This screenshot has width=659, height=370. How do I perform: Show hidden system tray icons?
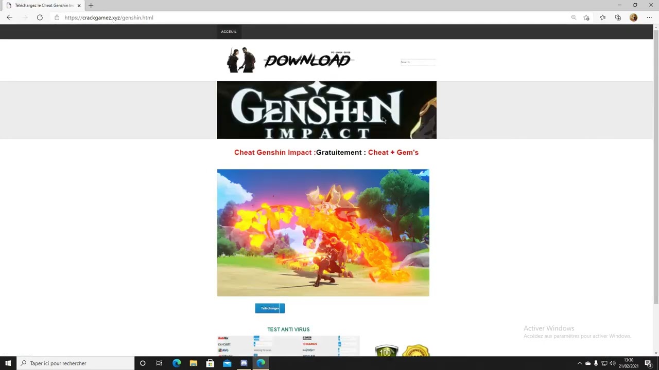579,363
